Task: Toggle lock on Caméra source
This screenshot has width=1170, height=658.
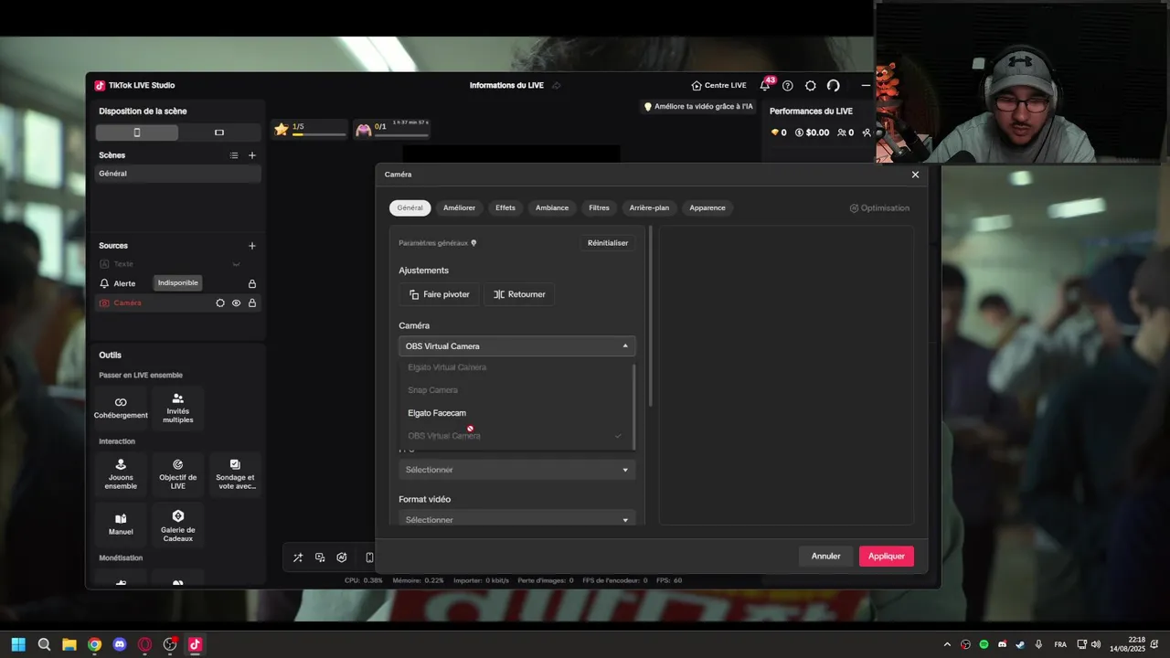Action: click(252, 302)
